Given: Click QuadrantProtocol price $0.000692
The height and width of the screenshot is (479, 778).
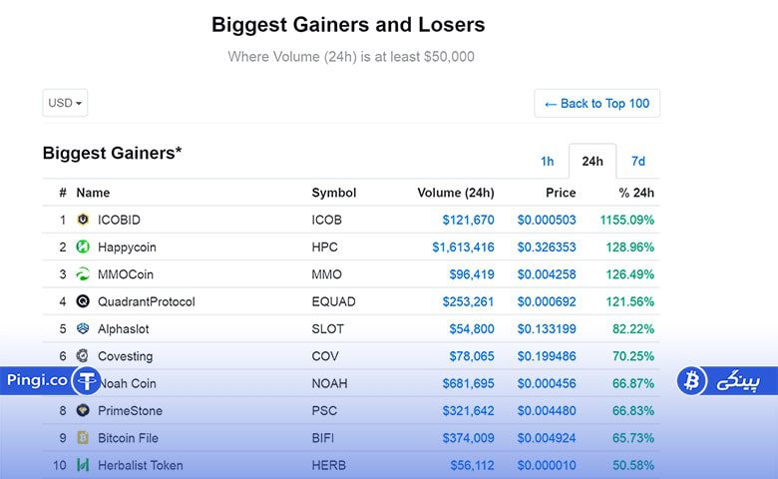Looking at the screenshot, I should coord(547,301).
